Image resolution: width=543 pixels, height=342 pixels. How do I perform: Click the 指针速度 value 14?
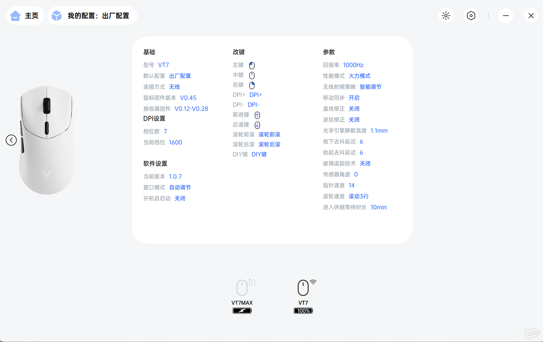(x=352, y=186)
